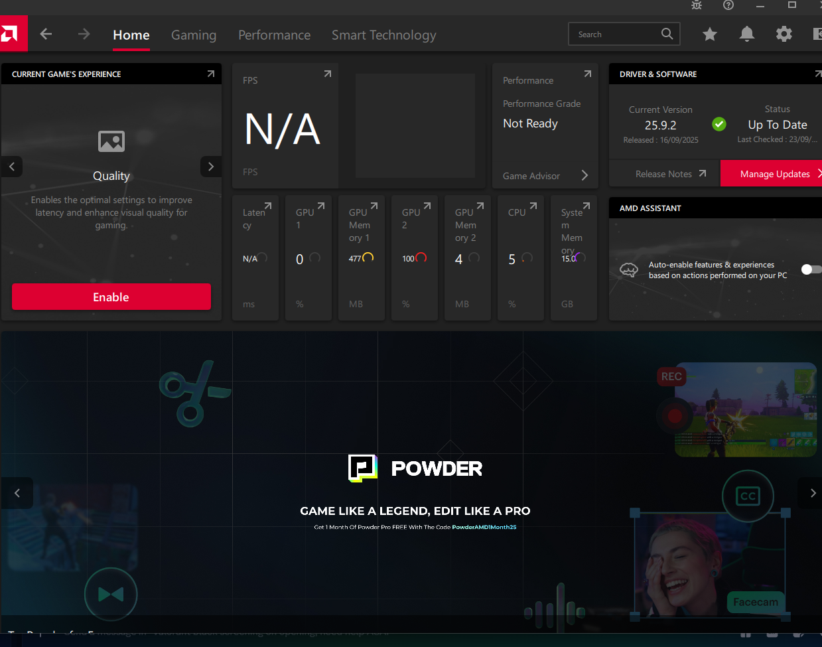Expand the CPU metric tile arrow

(533, 206)
